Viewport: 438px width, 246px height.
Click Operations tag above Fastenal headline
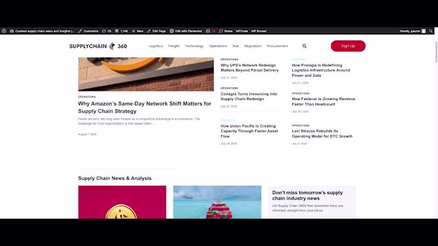[x=301, y=93]
